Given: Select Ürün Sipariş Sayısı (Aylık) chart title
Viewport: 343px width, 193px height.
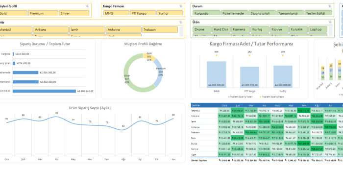Looking at the screenshot, I should 90,108.
